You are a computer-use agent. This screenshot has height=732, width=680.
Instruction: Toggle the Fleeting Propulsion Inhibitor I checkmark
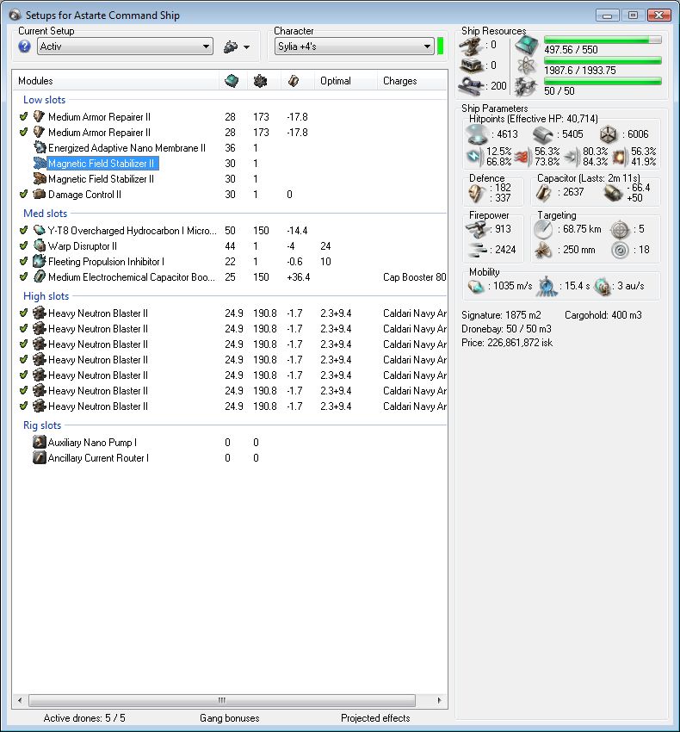coord(23,262)
